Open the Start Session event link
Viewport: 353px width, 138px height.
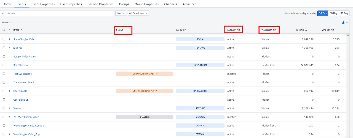20,65
